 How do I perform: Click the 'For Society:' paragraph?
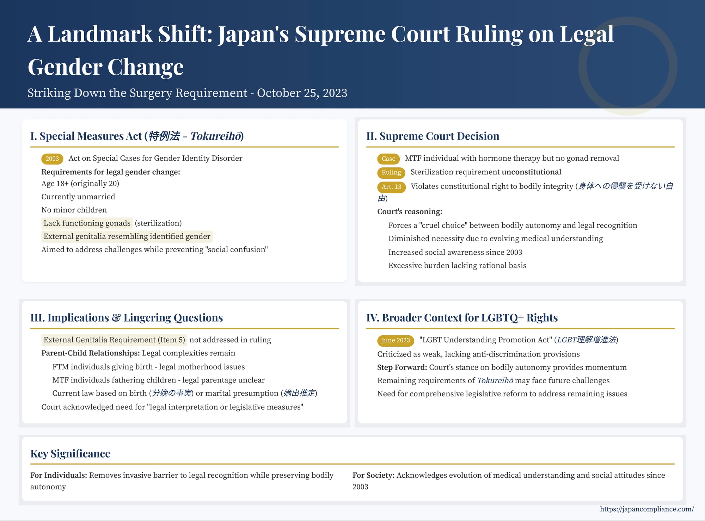tap(509, 481)
